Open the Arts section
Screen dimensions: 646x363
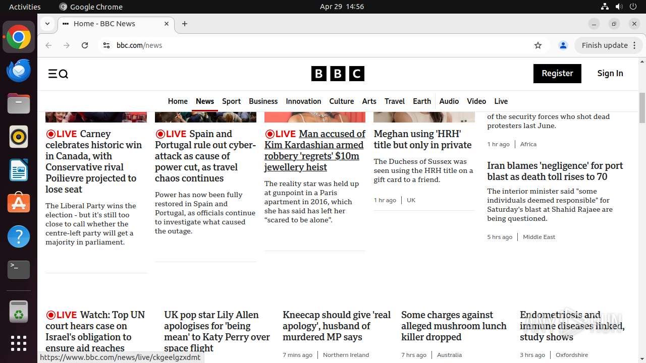click(369, 101)
